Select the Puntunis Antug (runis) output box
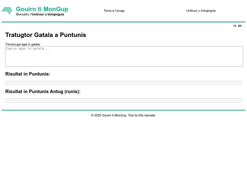The width and height of the screenshot is (247, 185). [x=123, y=100]
